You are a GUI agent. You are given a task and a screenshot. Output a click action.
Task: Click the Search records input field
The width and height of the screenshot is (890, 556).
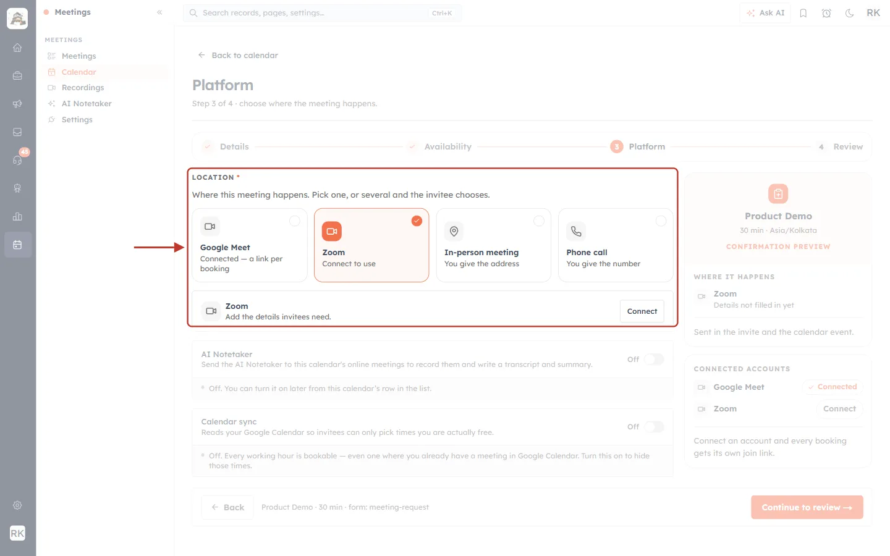tap(322, 13)
